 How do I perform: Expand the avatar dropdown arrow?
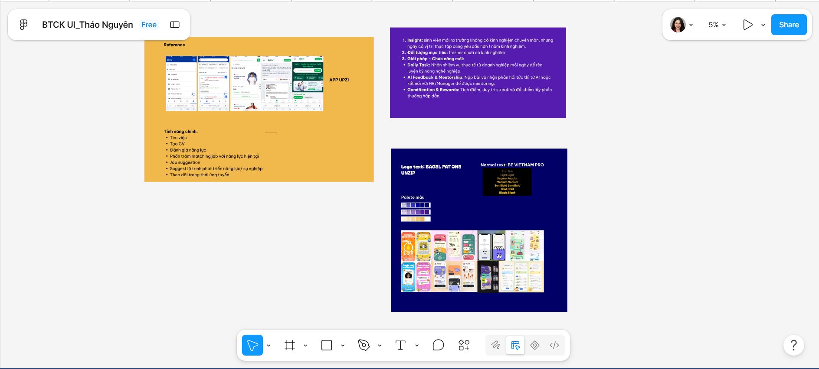pyautogui.click(x=691, y=25)
